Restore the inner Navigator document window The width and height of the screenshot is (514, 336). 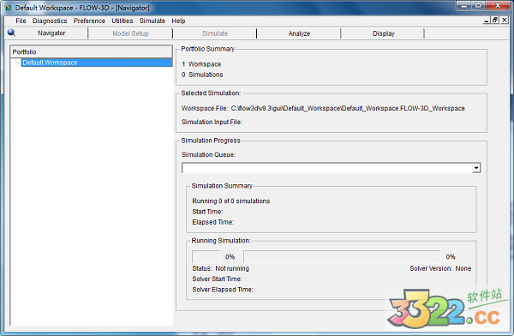(495, 20)
